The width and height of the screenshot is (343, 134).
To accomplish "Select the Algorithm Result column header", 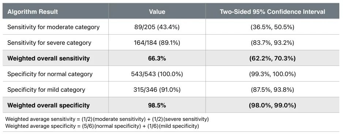I will (33, 12).
